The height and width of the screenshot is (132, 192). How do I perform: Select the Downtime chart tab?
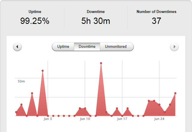[x=87, y=46]
